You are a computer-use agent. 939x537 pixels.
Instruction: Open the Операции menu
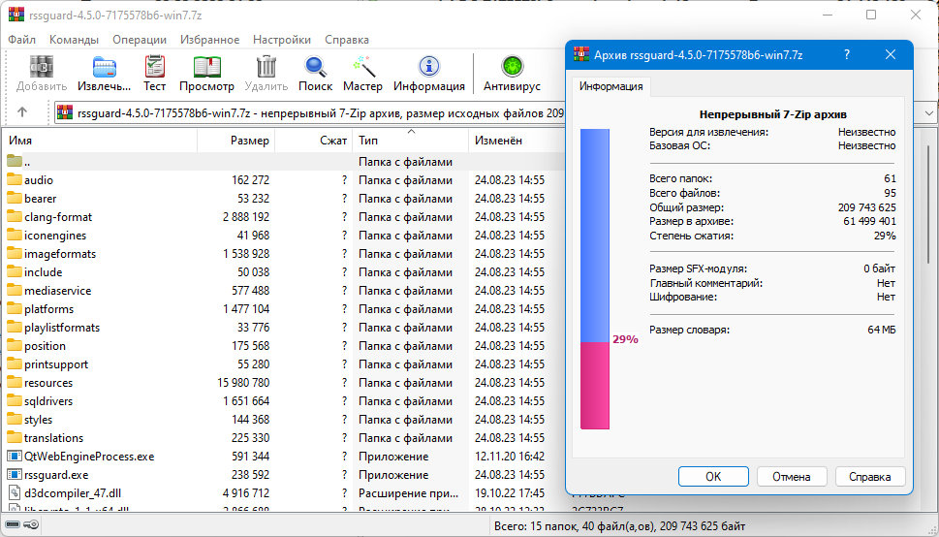coord(140,40)
